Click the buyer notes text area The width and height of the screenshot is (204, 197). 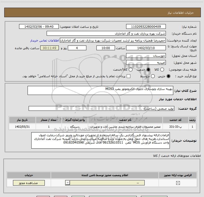point(100,140)
